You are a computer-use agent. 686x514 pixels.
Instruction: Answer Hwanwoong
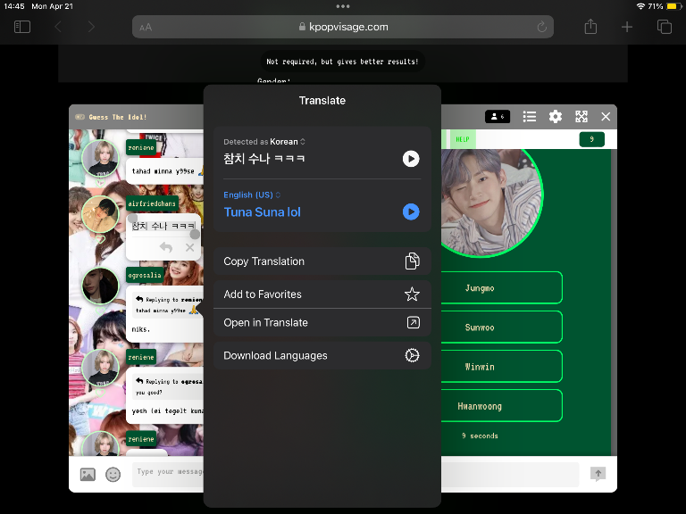coord(501,406)
